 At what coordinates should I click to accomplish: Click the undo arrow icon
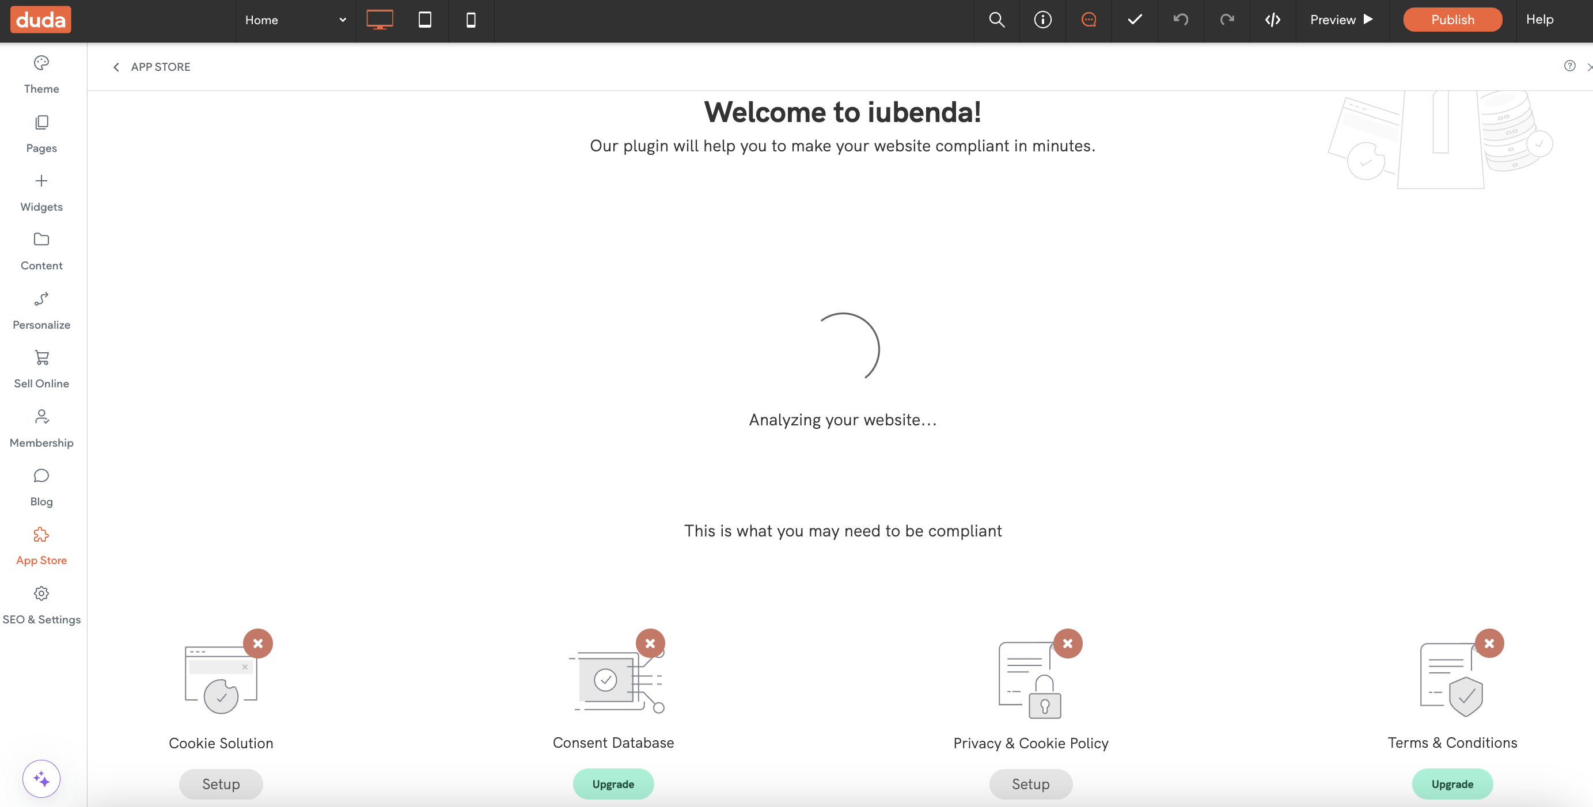point(1181,20)
